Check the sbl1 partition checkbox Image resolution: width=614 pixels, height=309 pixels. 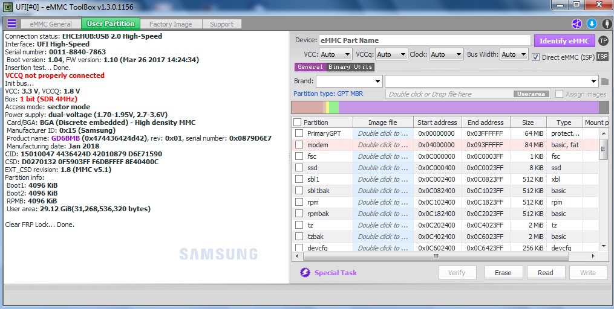coord(299,179)
